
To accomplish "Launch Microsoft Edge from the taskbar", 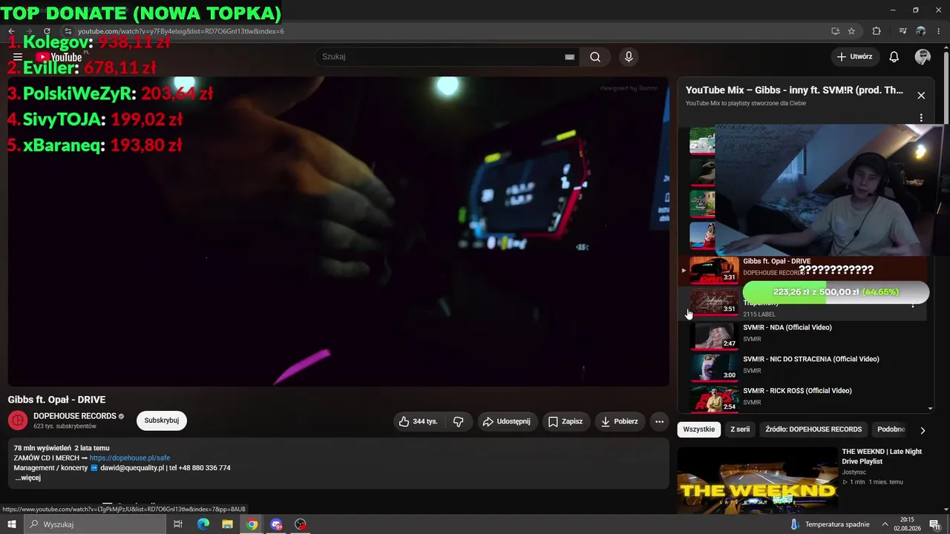I will tap(203, 524).
